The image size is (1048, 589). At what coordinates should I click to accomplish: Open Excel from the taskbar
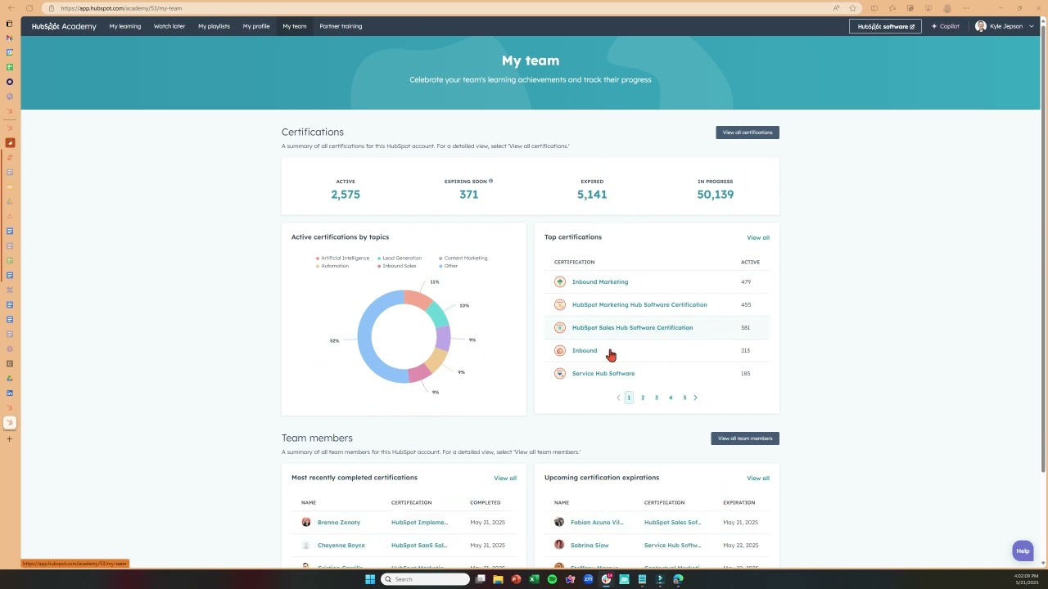534,579
